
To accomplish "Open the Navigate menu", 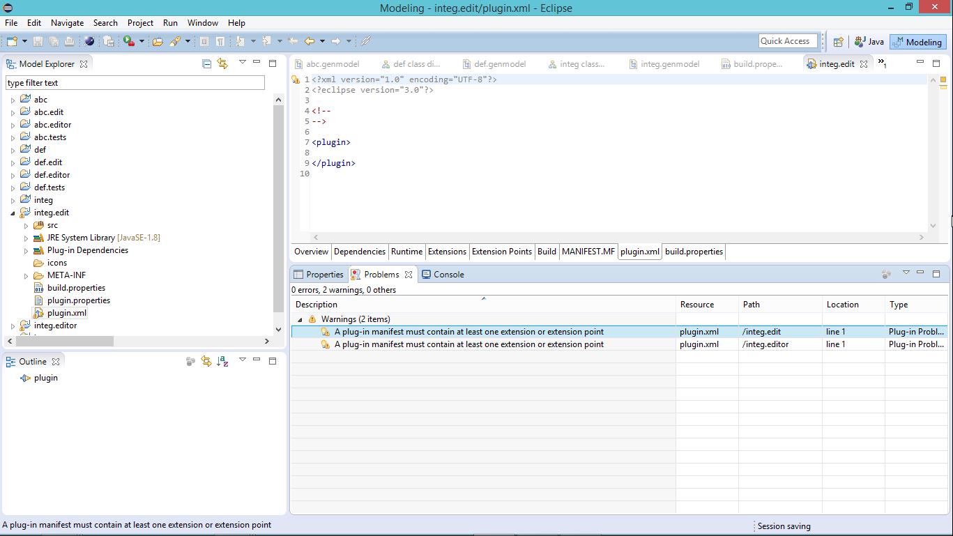I will 67,22.
